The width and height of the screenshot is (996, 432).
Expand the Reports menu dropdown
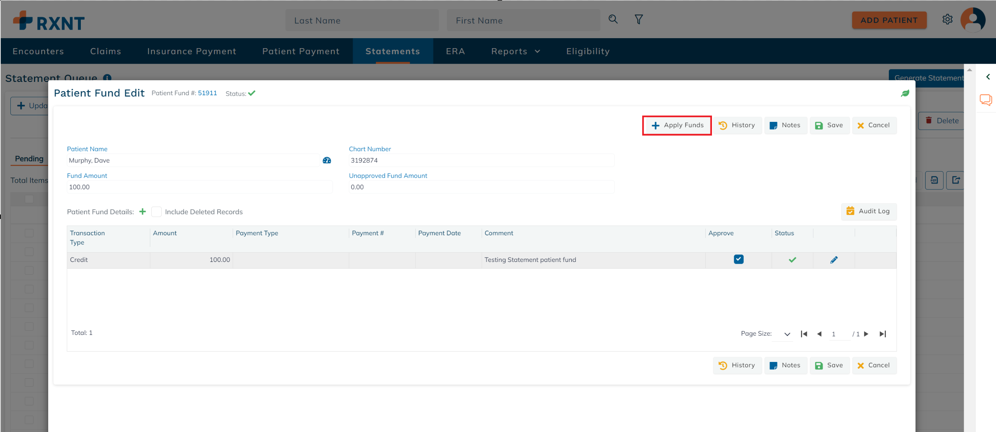coord(516,51)
